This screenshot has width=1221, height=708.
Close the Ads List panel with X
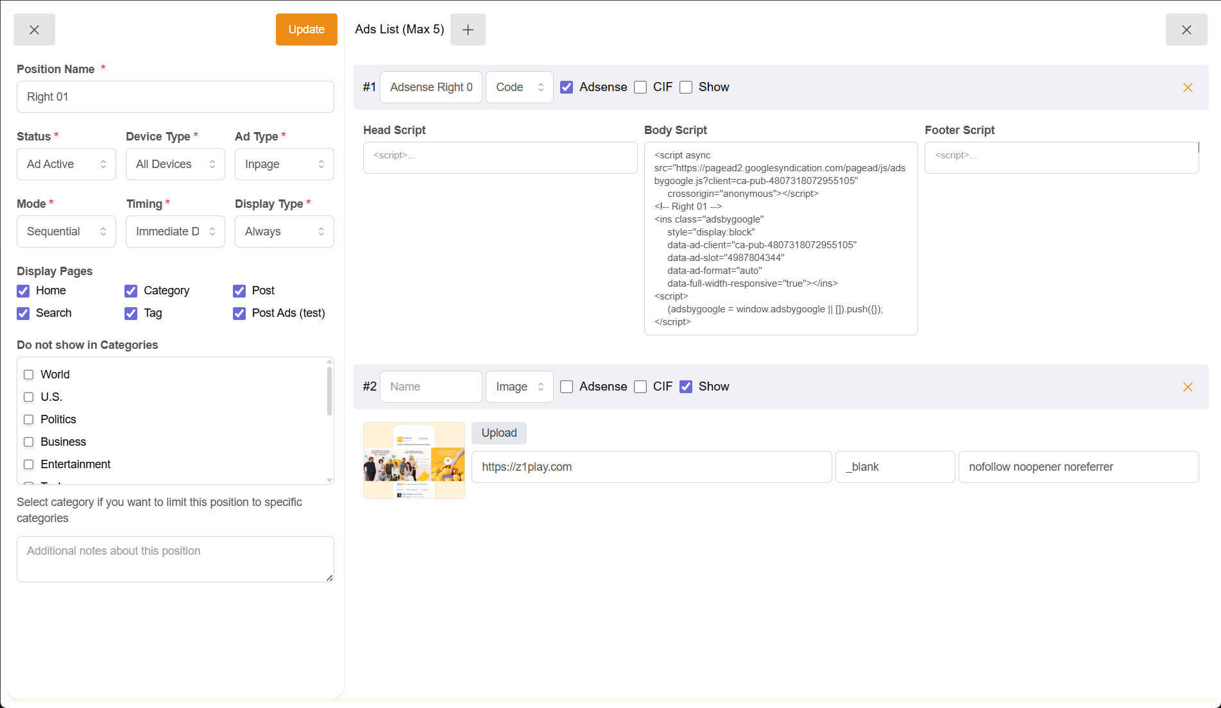tap(1186, 29)
